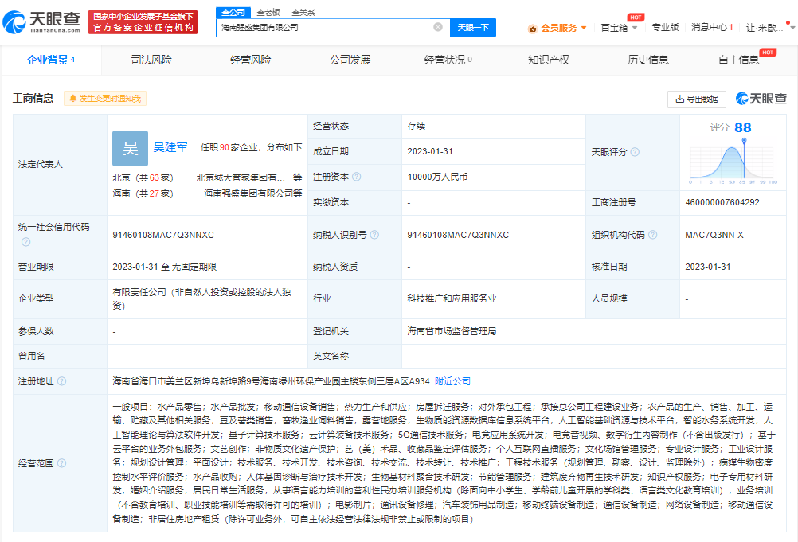This screenshot has height=542, width=798.
Task: Click 10000万人民币 registered capital value
Action: click(x=437, y=177)
